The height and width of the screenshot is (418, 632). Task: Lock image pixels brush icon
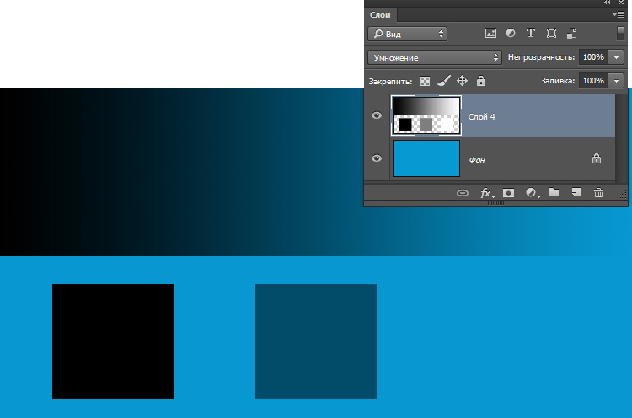444,81
